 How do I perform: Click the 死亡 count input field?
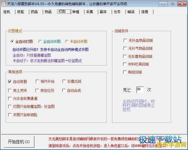[140, 90]
